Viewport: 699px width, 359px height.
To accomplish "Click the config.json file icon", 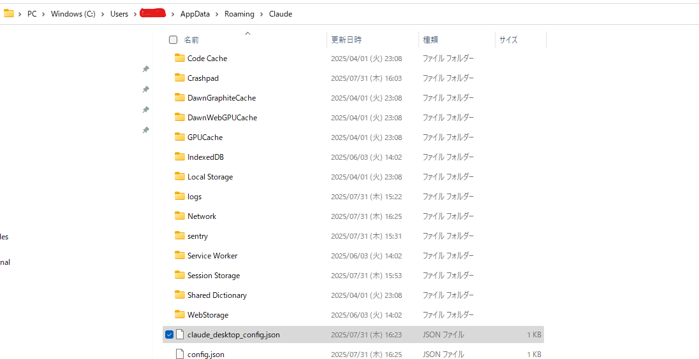I will coord(180,354).
